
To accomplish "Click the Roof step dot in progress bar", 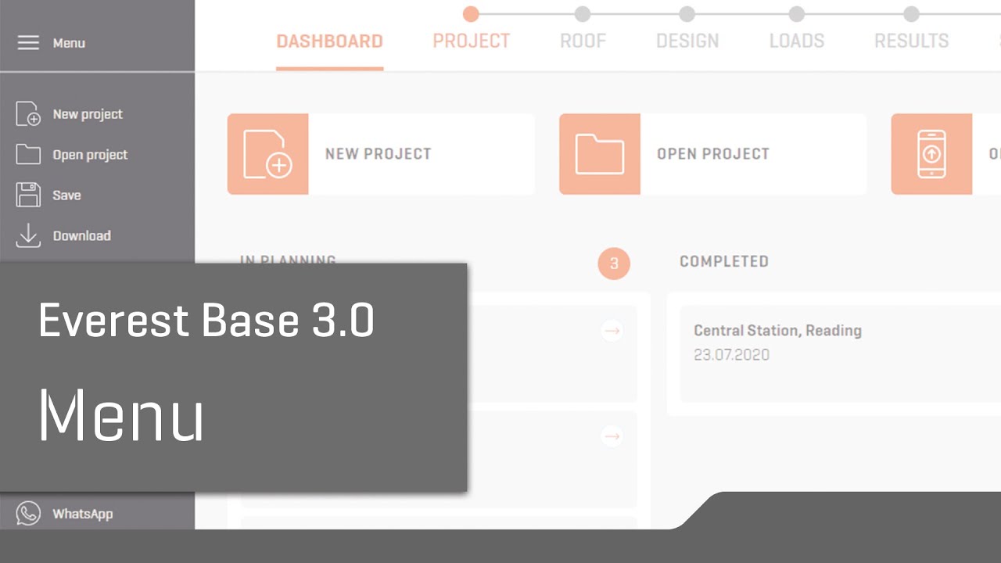I will coord(583,14).
